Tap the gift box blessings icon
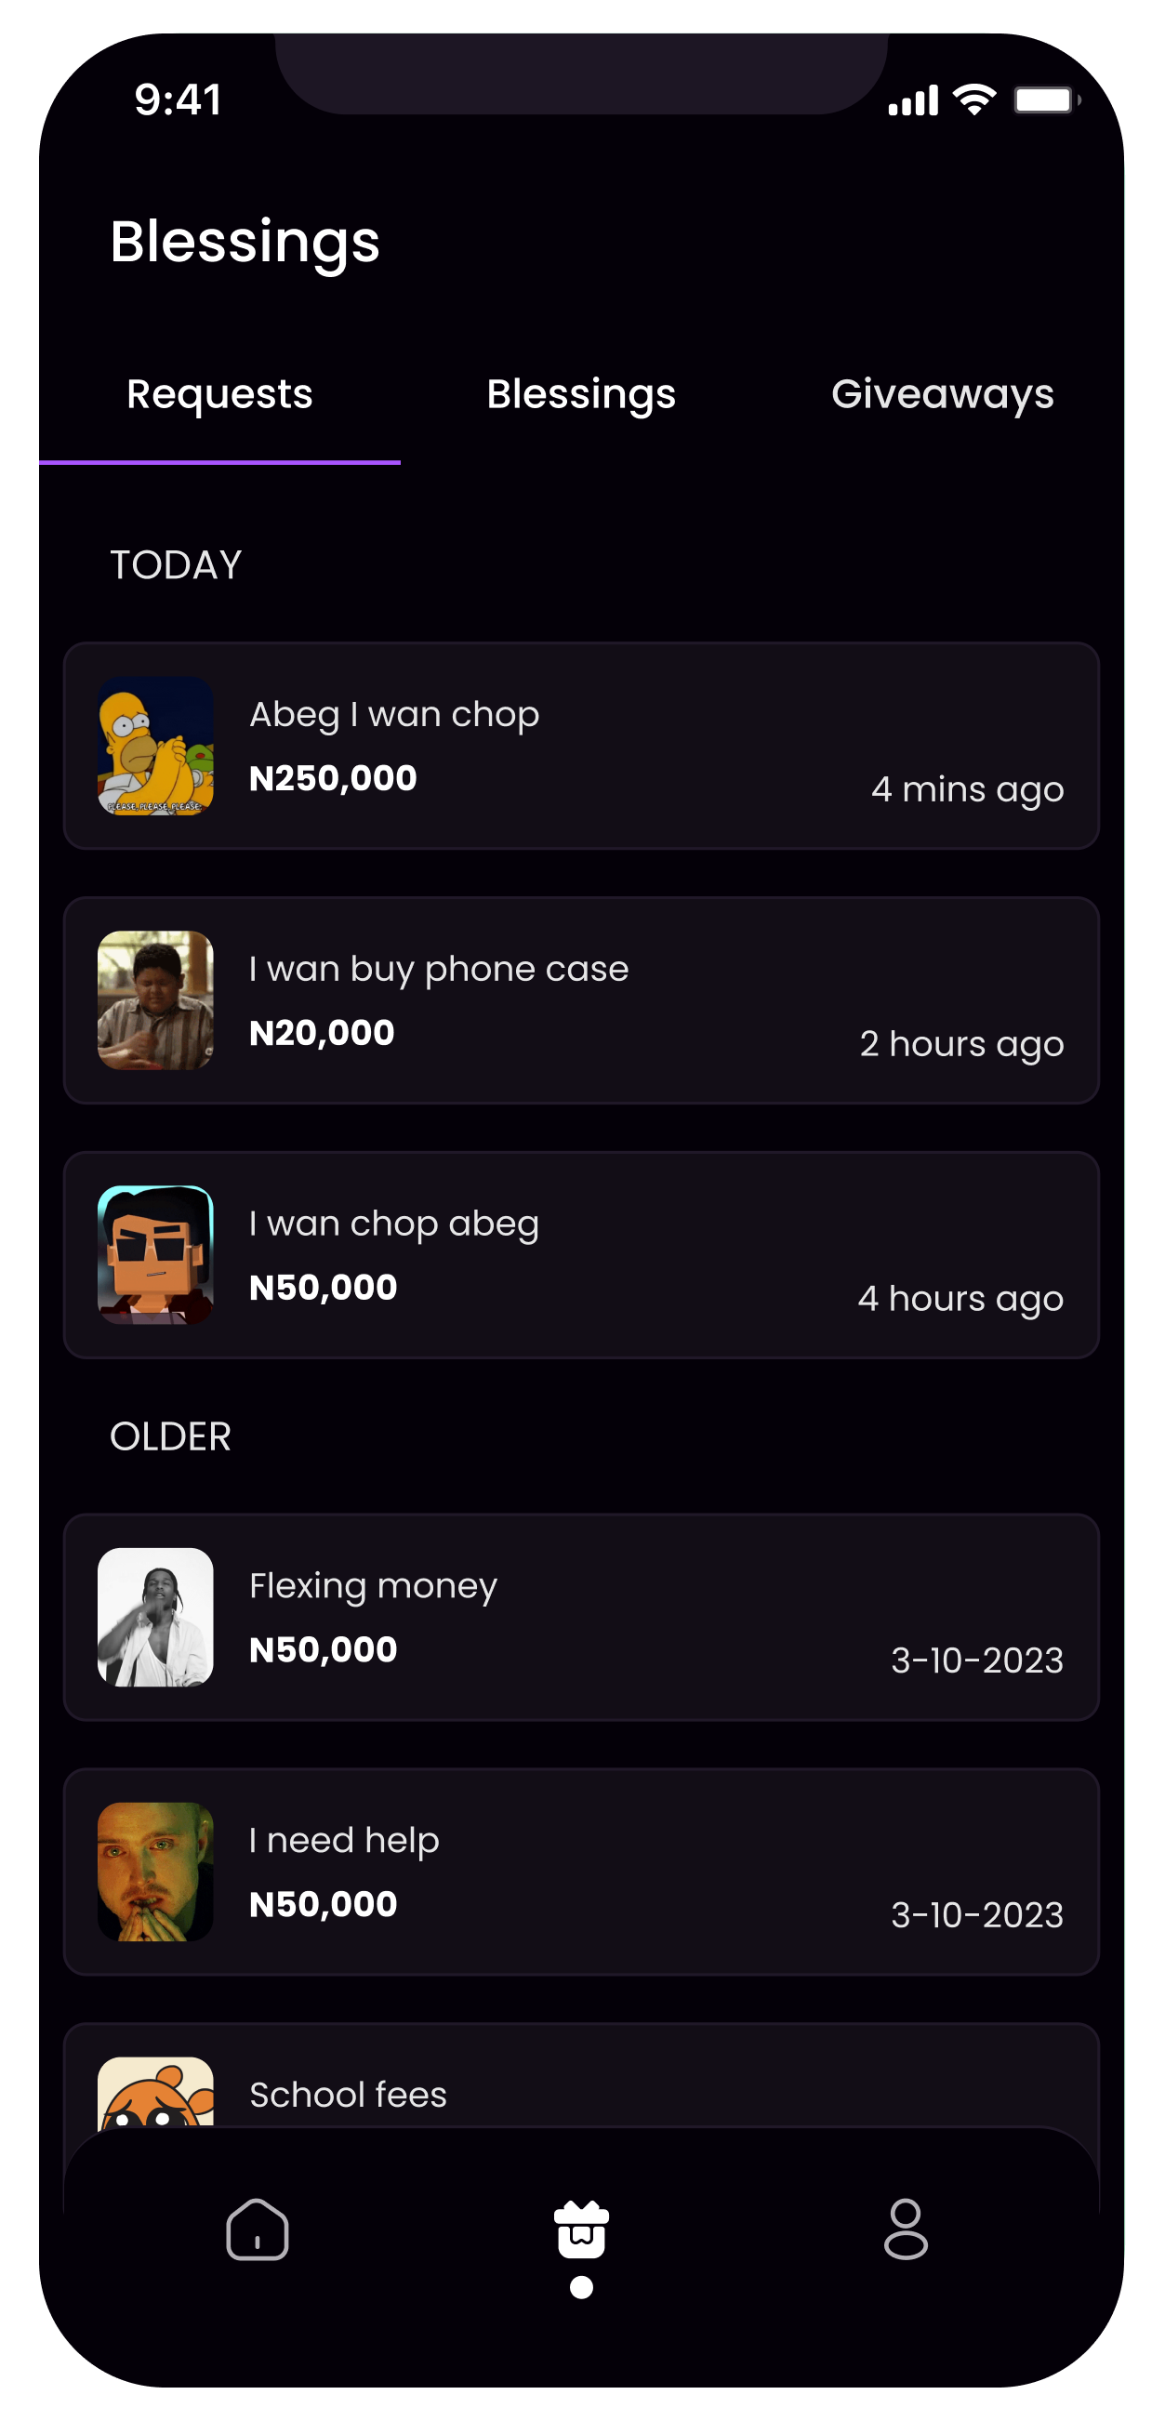 point(581,2229)
